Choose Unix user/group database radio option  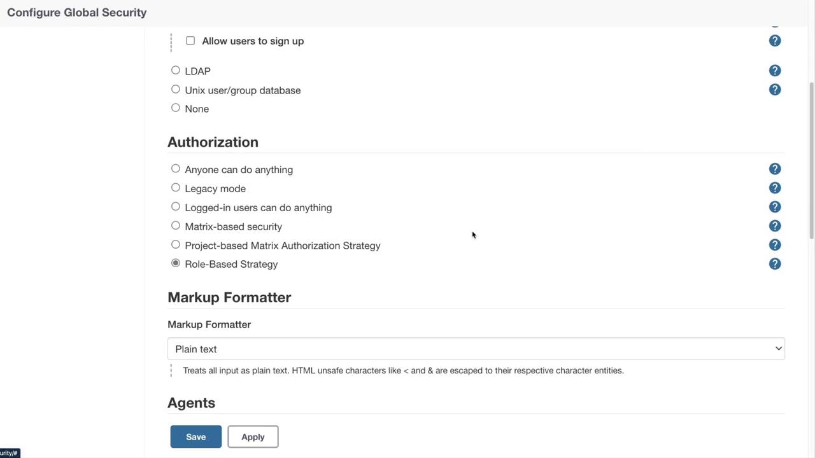(x=176, y=90)
